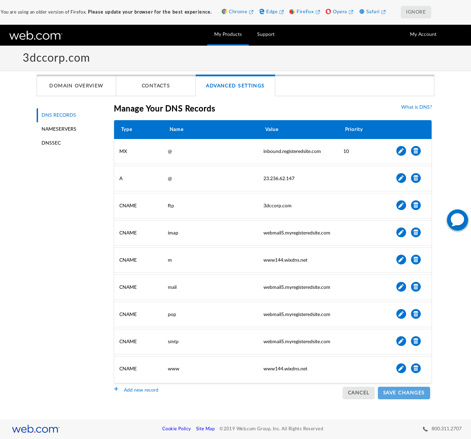Open the Contacts tab
The image size is (471, 439).
pyautogui.click(x=156, y=86)
